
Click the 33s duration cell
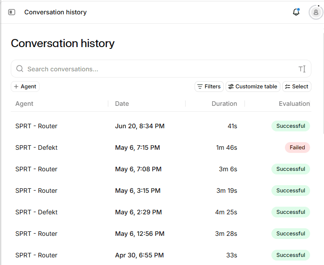coord(231,255)
